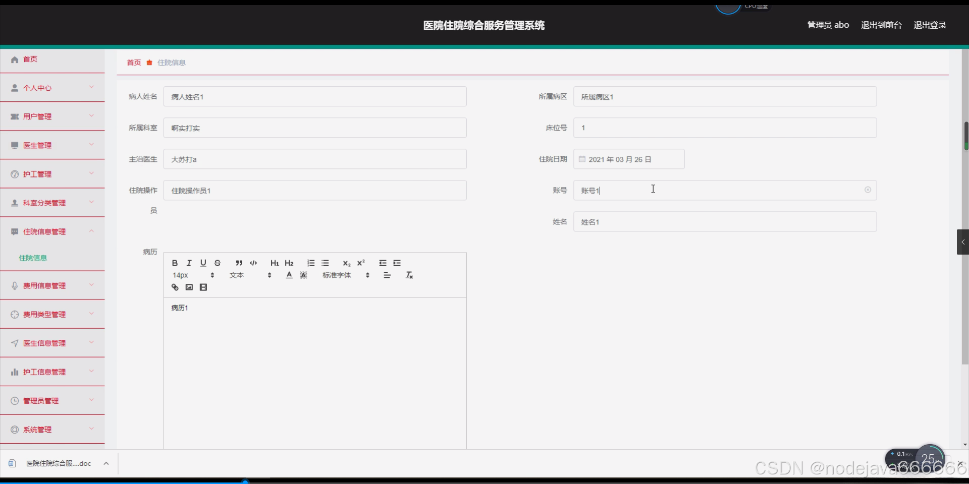Click the page vertical scrollbar
This screenshot has height=484, width=969.
965,207
